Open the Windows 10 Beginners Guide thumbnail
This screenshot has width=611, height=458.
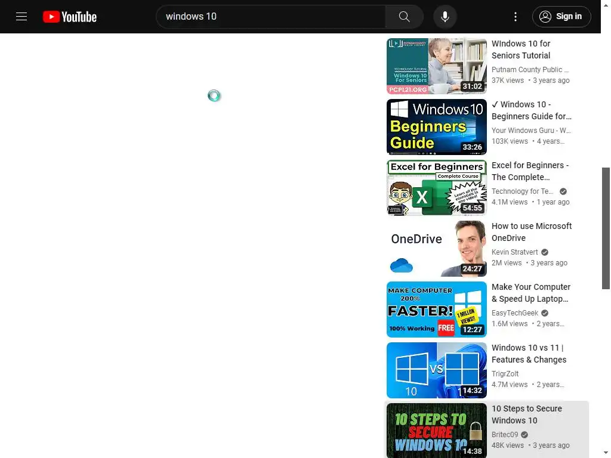(436, 126)
